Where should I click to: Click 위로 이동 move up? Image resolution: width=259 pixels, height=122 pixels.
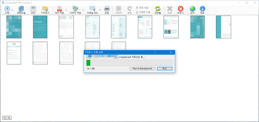coord(142,8)
